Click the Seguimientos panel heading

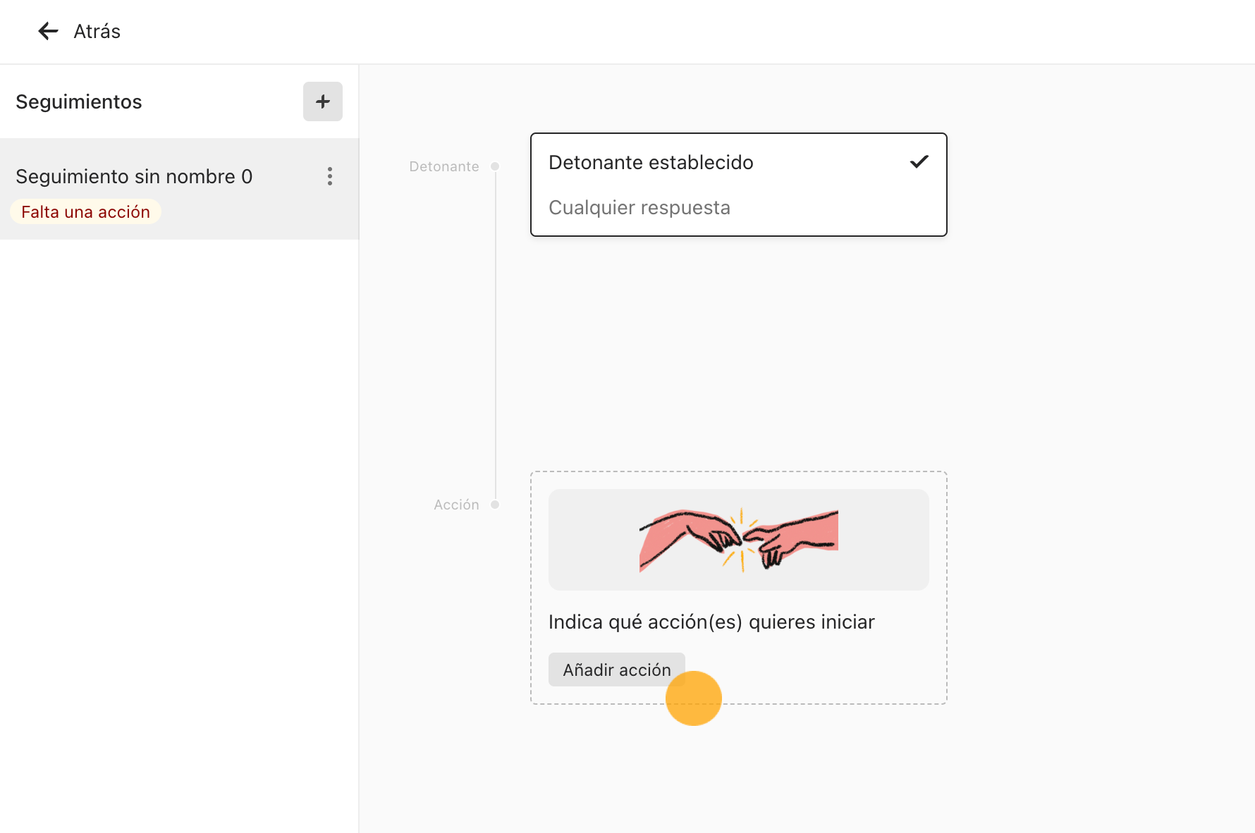coord(79,102)
